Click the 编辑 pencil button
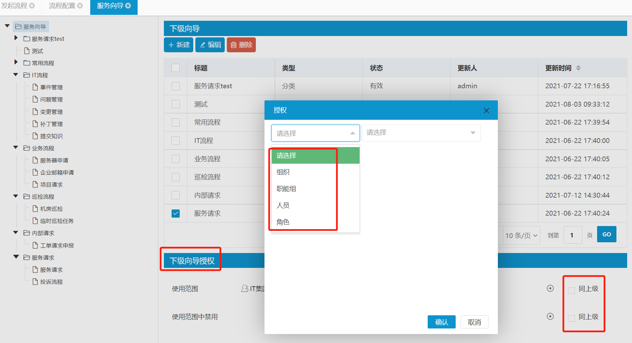The height and width of the screenshot is (343, 632). [x=210, y=45]
